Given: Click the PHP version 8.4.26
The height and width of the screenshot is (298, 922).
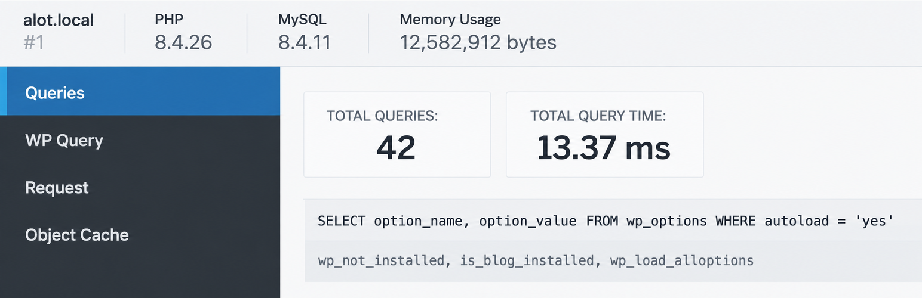Looking at the screenshot, I should 183,43.
